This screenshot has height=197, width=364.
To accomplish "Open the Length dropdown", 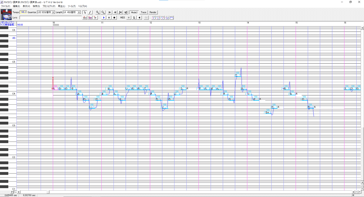I will pyautogui.click(x=79, y=12).
